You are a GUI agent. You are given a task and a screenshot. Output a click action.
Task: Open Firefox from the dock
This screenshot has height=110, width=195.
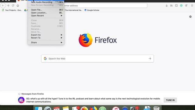point(94,108)
